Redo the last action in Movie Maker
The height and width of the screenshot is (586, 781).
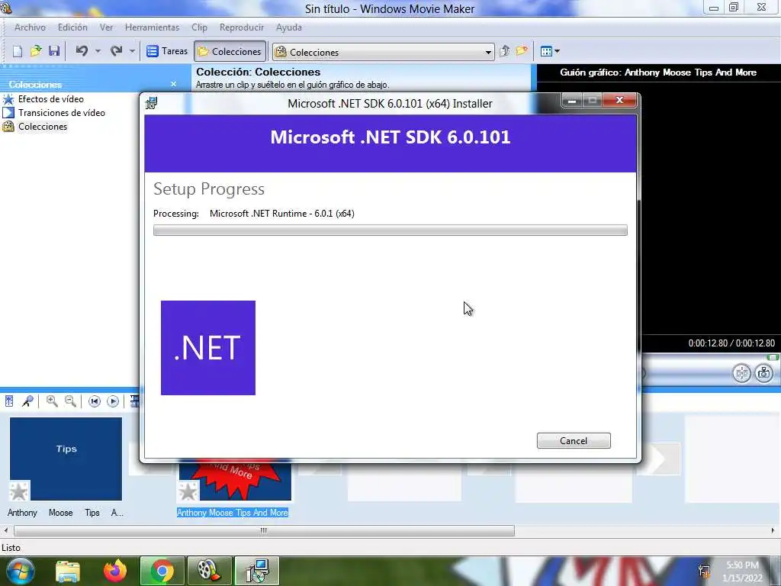(117, 51)
